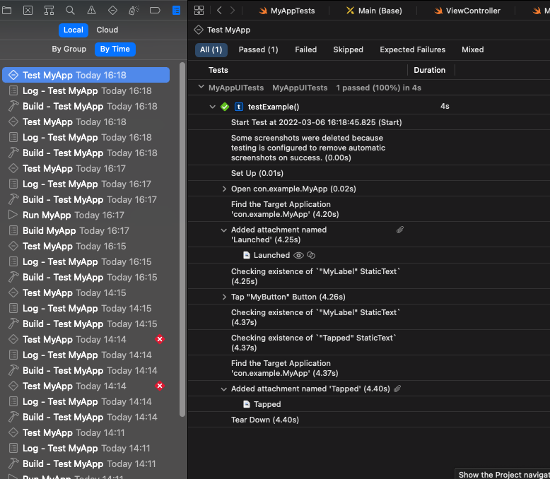550x479 pixels.
Task: Filter to Mixed tests
Action: (473, 49)
